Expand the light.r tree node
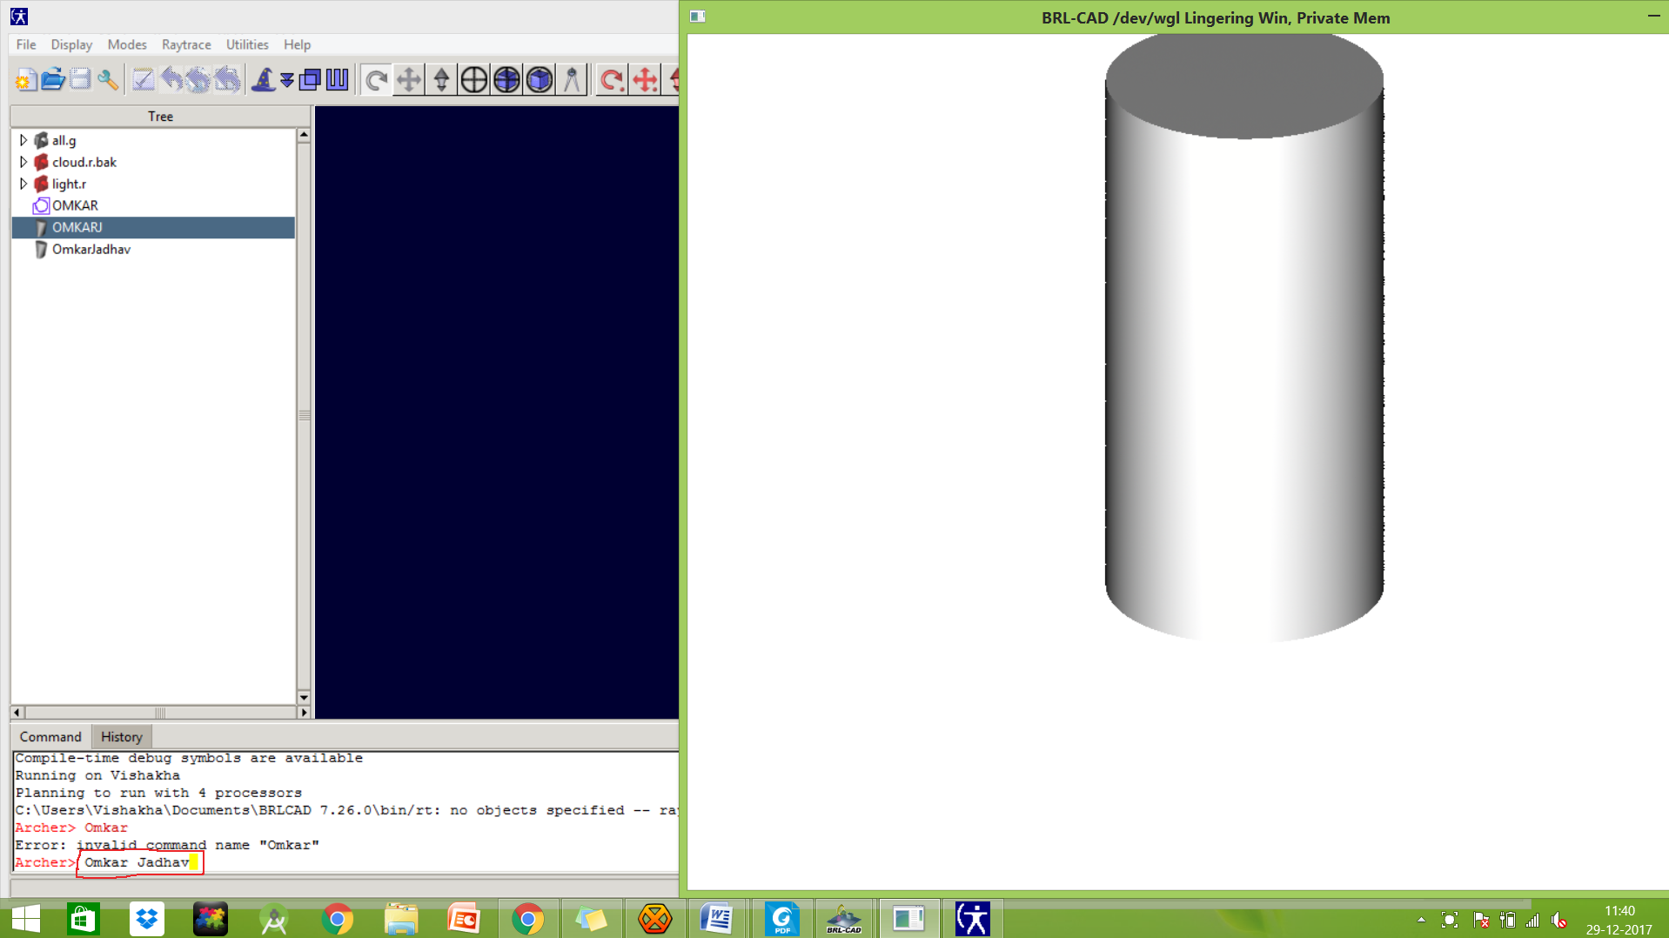This screenshot has height=938, width=1669. 23,184
